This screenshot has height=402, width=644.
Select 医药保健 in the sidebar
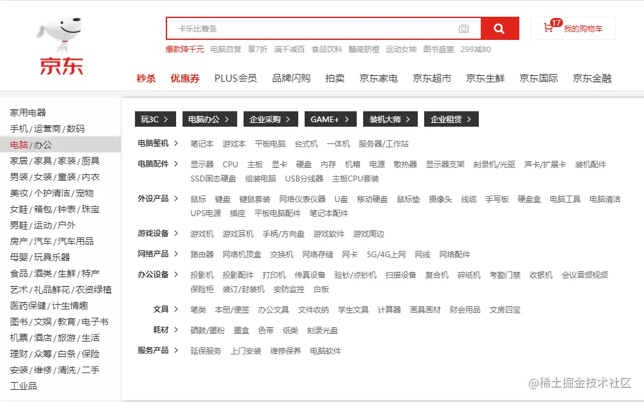(28, 306)
